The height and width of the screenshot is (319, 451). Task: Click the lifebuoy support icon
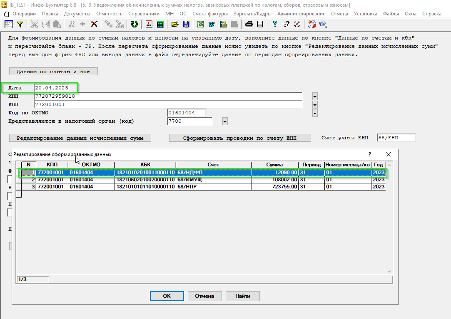[312, 25]
